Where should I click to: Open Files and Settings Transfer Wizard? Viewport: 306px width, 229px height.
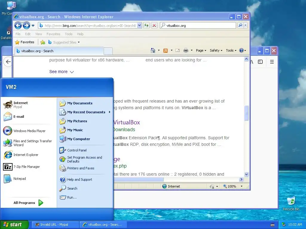(x=29, y=143)
